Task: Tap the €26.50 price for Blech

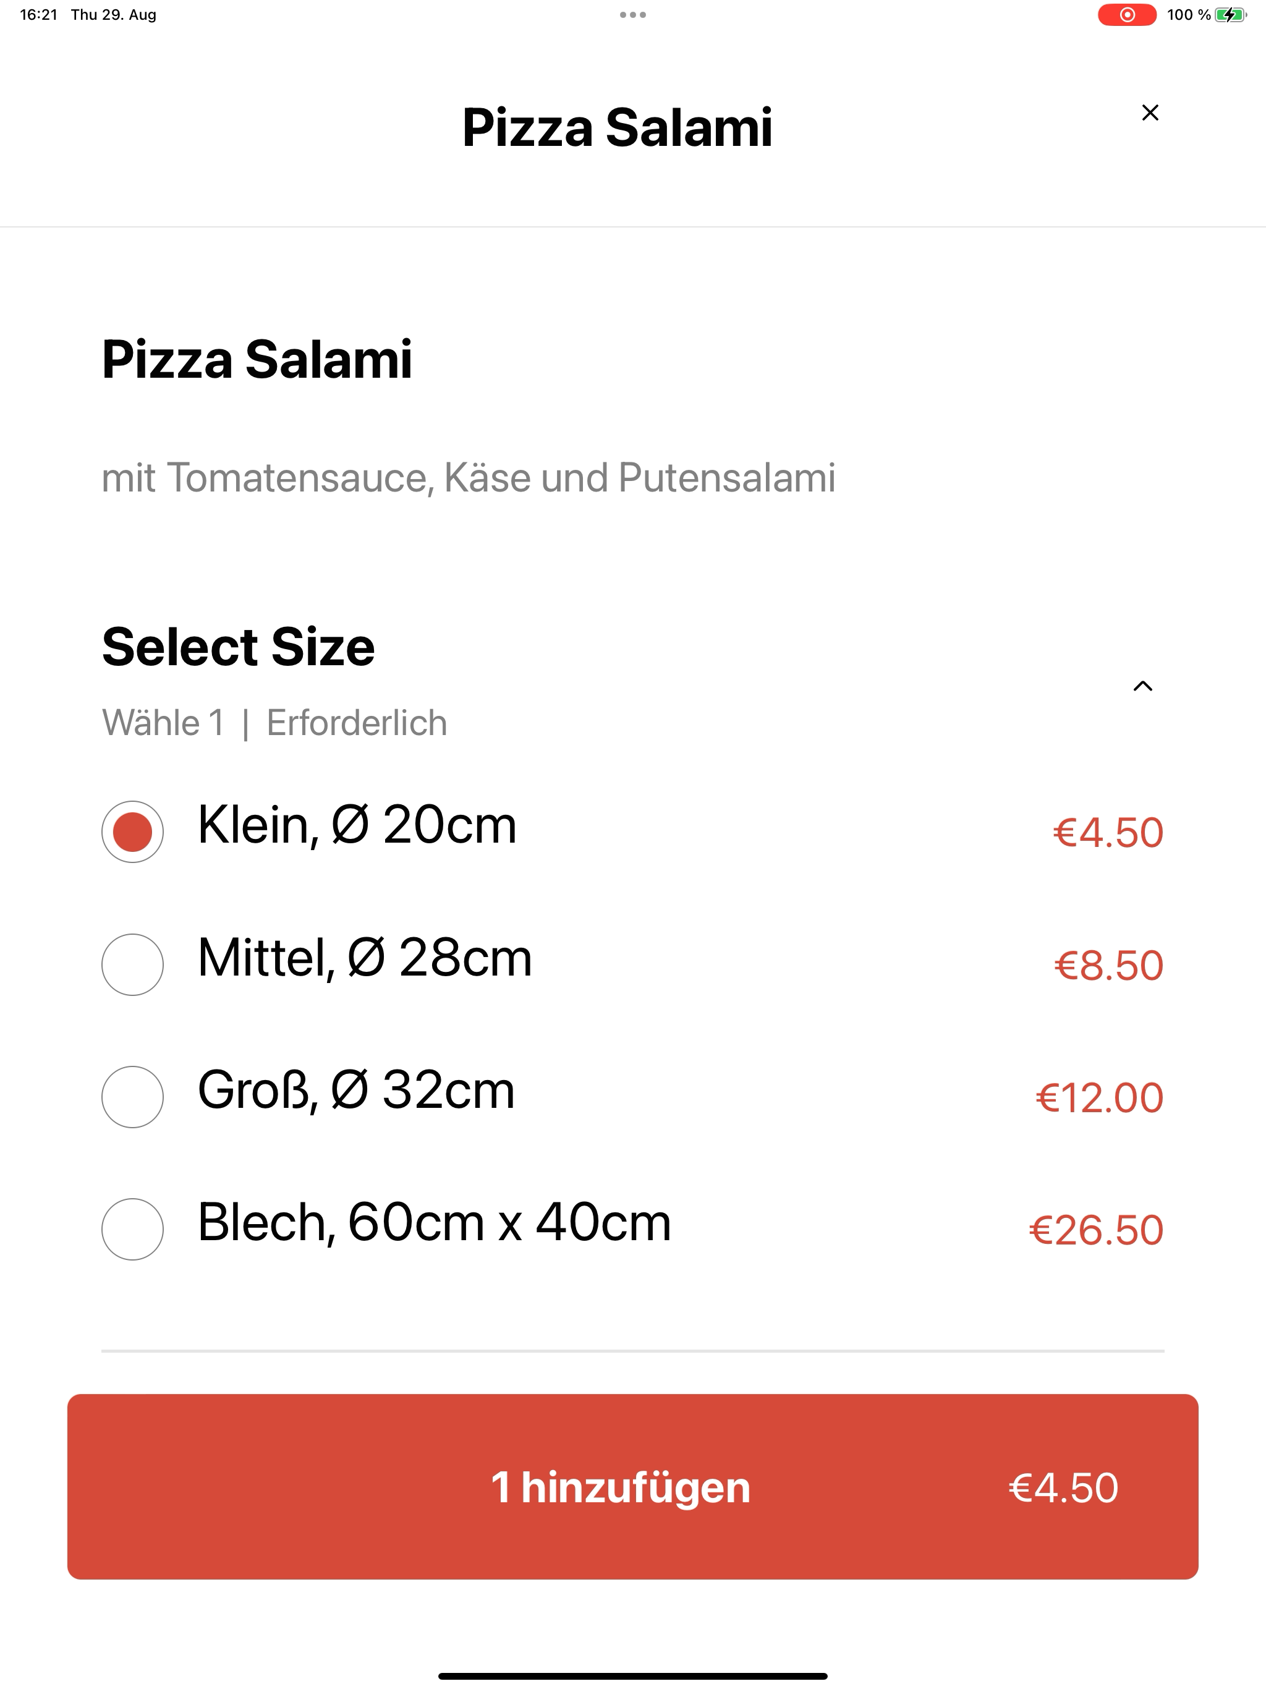Action: (x=1097, y=1230)
